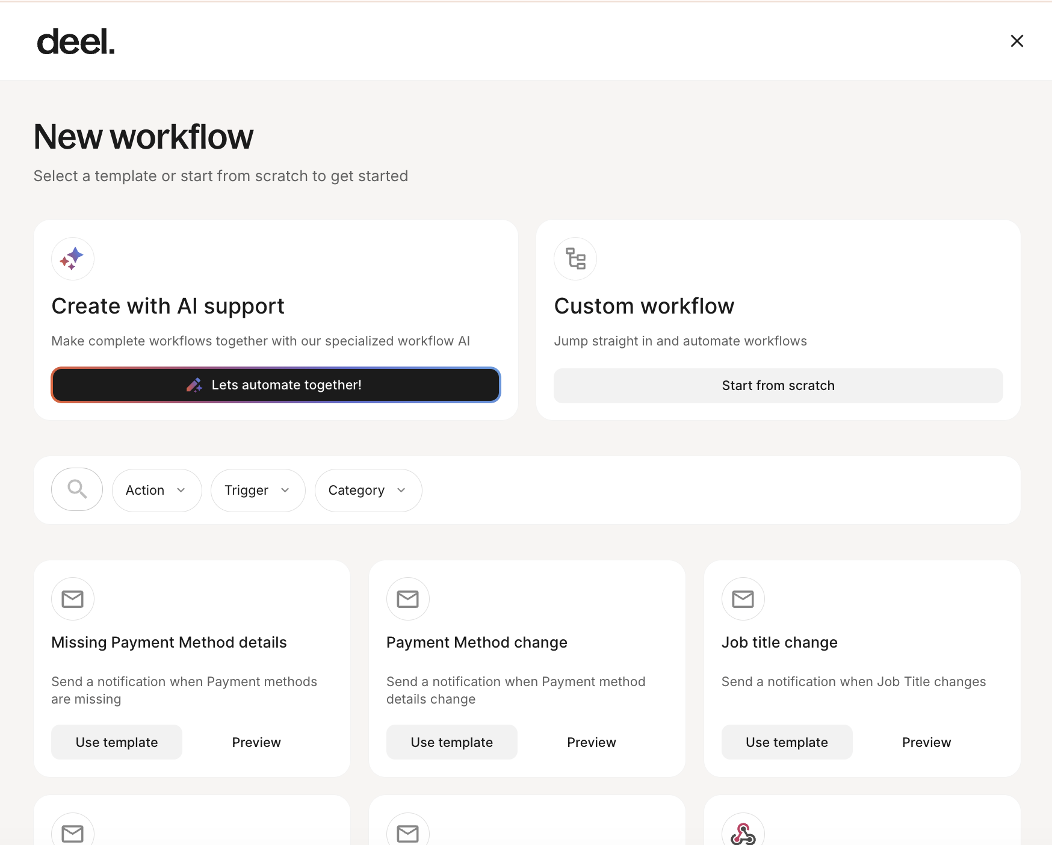Screen dimensions: 1052x845
Task: Click the Missing Payment Method envelope icon
Action: pos(73,599)
